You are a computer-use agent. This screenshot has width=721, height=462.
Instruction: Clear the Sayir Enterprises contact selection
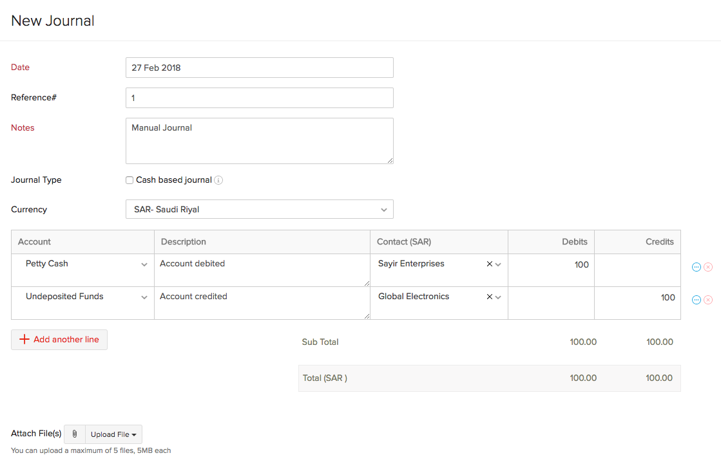[x=489, y=264]
